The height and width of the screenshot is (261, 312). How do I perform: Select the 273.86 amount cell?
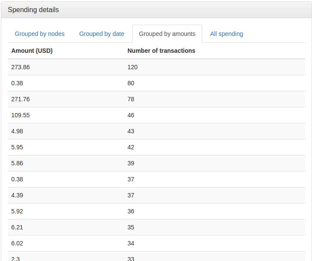pyautogui.click(x=20, y=67)
